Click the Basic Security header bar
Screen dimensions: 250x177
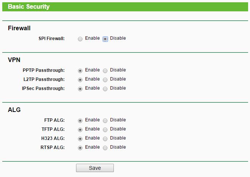click(125, 7)
